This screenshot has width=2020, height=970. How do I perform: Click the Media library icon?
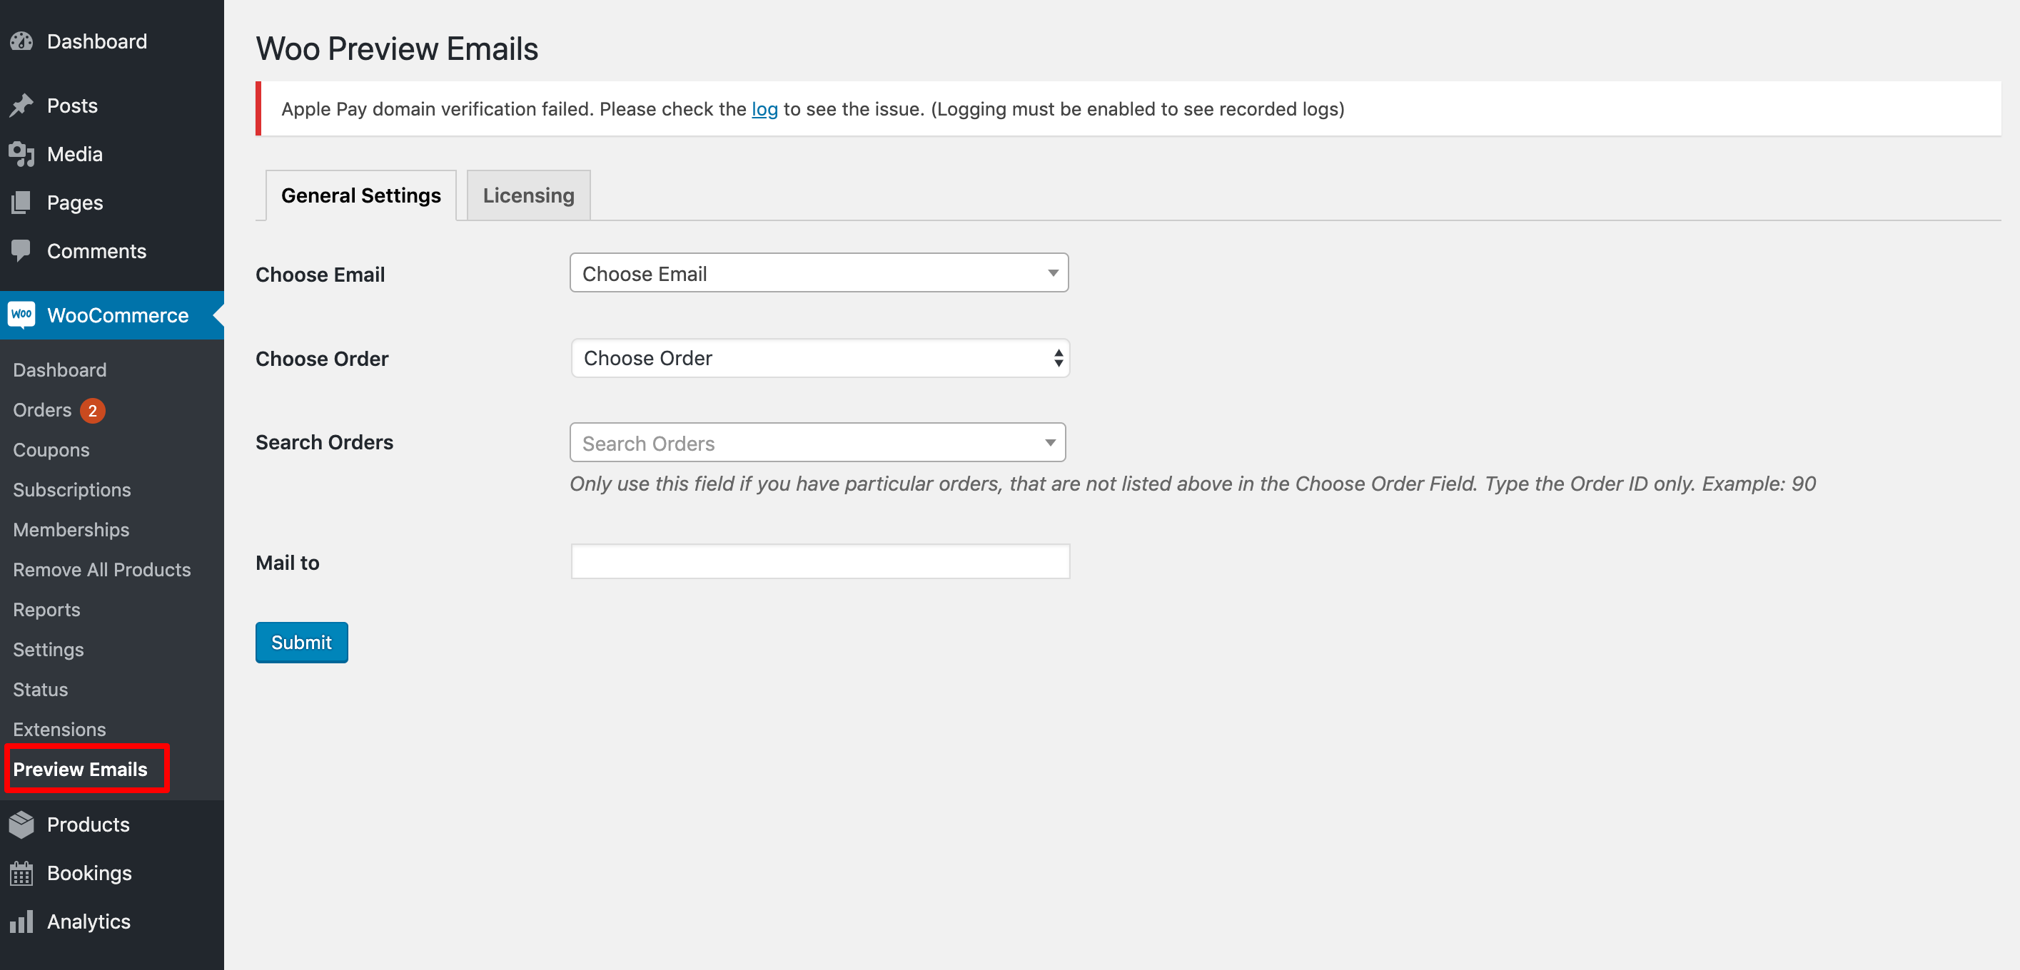[x=22, y=154]
